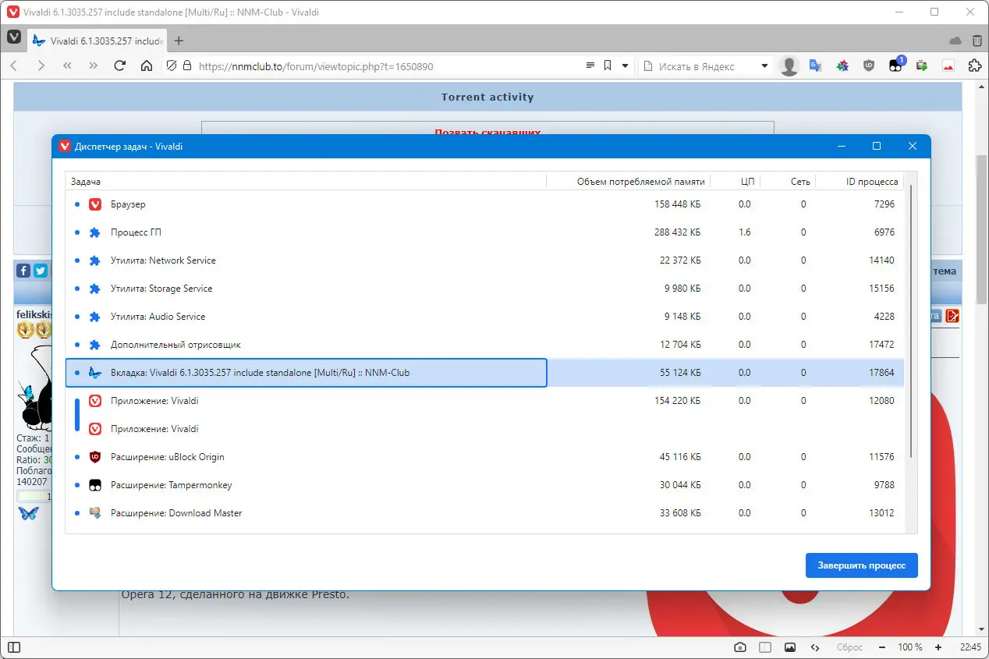Open page actions code icon

click(815, 647)
